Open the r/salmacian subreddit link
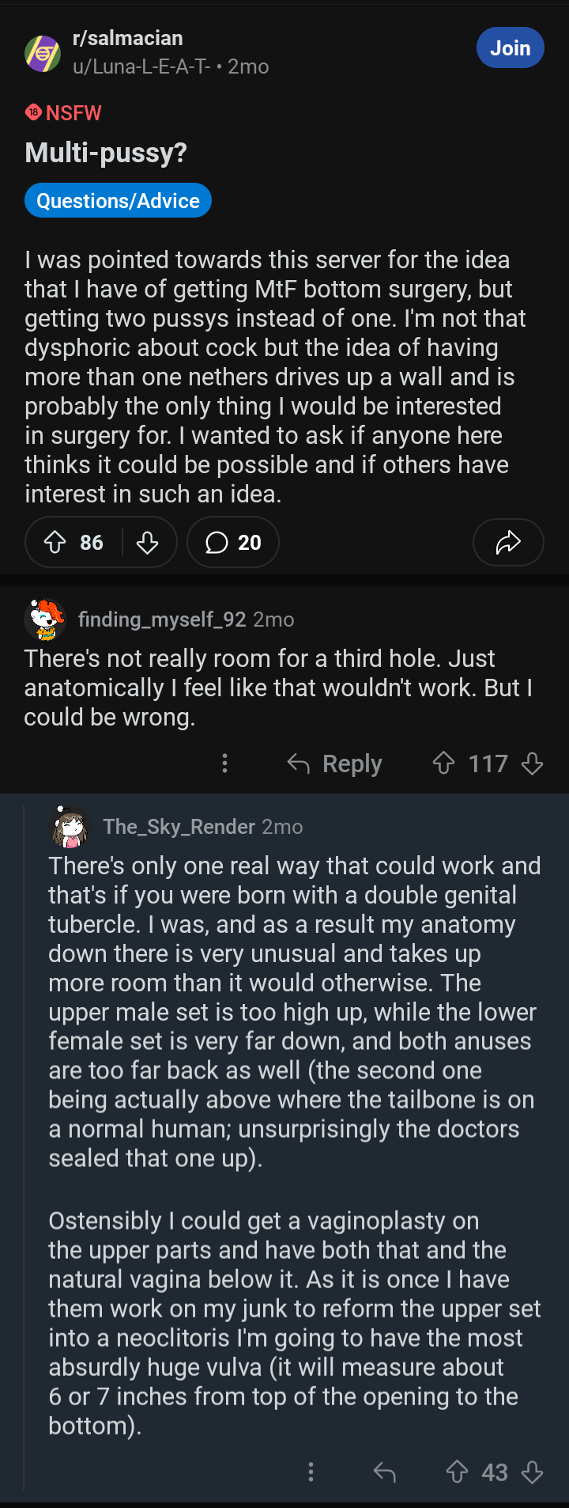The height and width of the screenshot is (1508, 569). pos(127,38)
